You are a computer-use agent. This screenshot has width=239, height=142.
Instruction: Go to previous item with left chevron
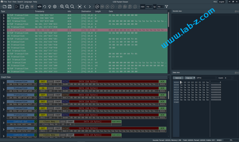coord(85,7)
